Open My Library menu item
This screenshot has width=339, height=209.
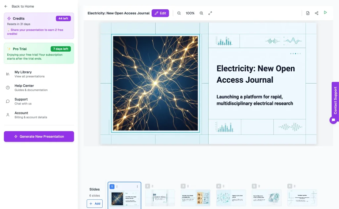point(39,74)
